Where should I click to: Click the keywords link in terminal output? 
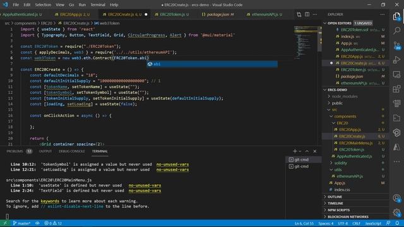pyautogui.click(x=50, y=201)
